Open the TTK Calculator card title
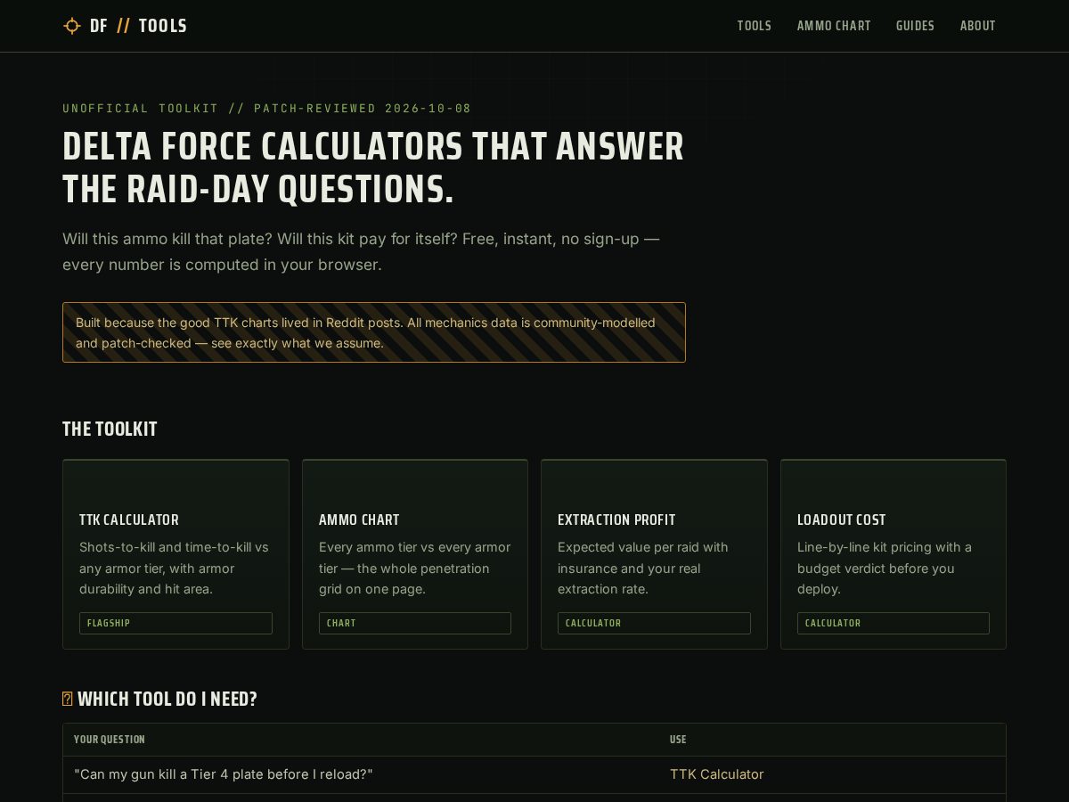 pos(129,520)
